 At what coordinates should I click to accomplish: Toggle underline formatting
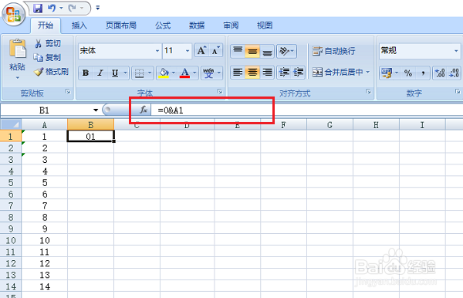[115, 73]
